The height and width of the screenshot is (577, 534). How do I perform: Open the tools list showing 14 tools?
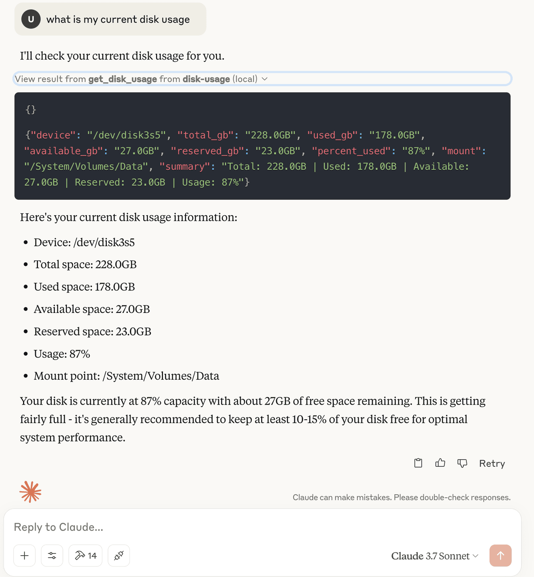(x=85, y=556)
